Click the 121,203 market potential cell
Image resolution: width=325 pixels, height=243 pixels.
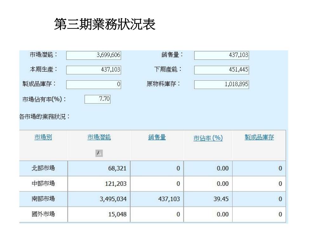click(x=99, y=184)
